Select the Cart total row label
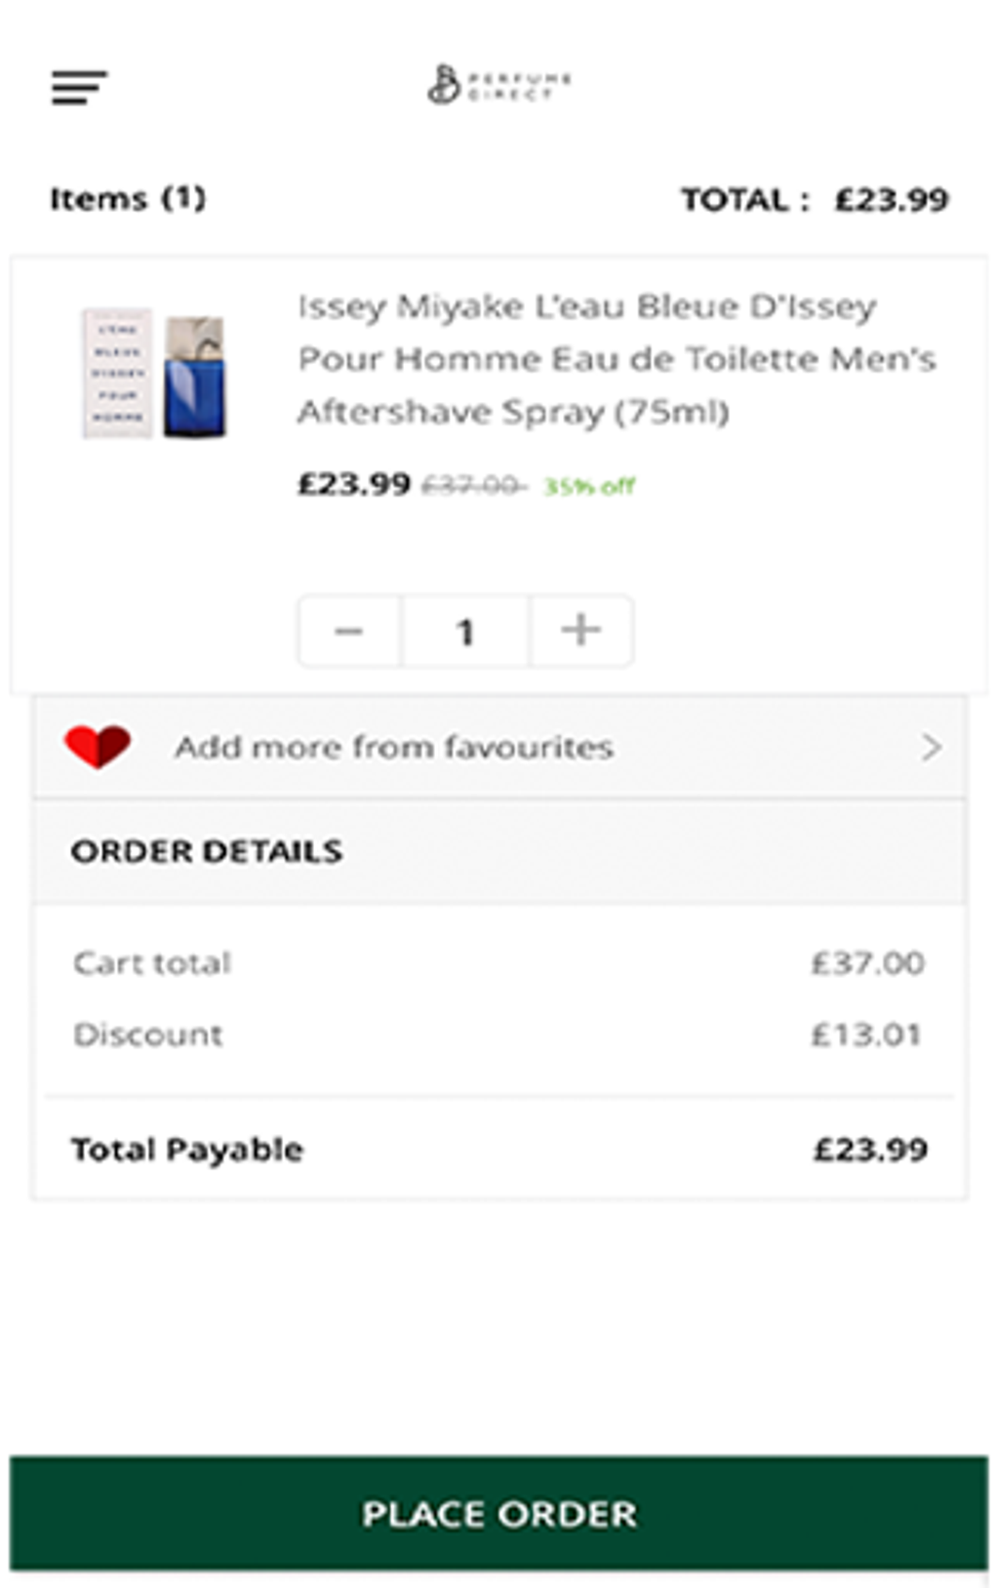Image resolution: width=995 pixels, height=1588 pixels. pos(152,963)
